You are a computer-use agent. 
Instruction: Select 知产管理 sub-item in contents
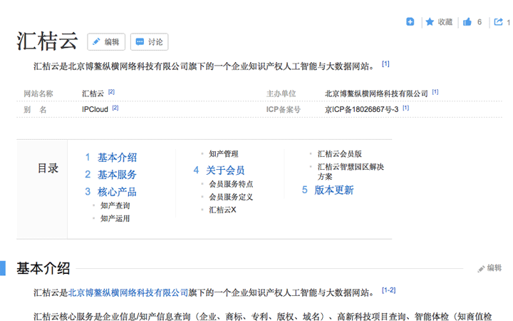click(x=224, y=153)
